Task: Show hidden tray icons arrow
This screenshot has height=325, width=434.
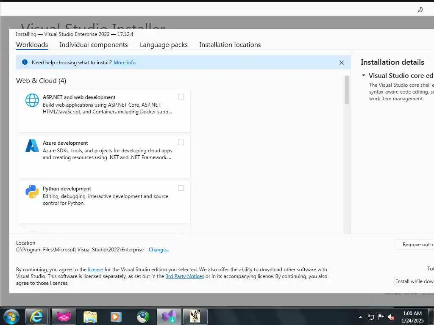Action: tap(360, 317)
